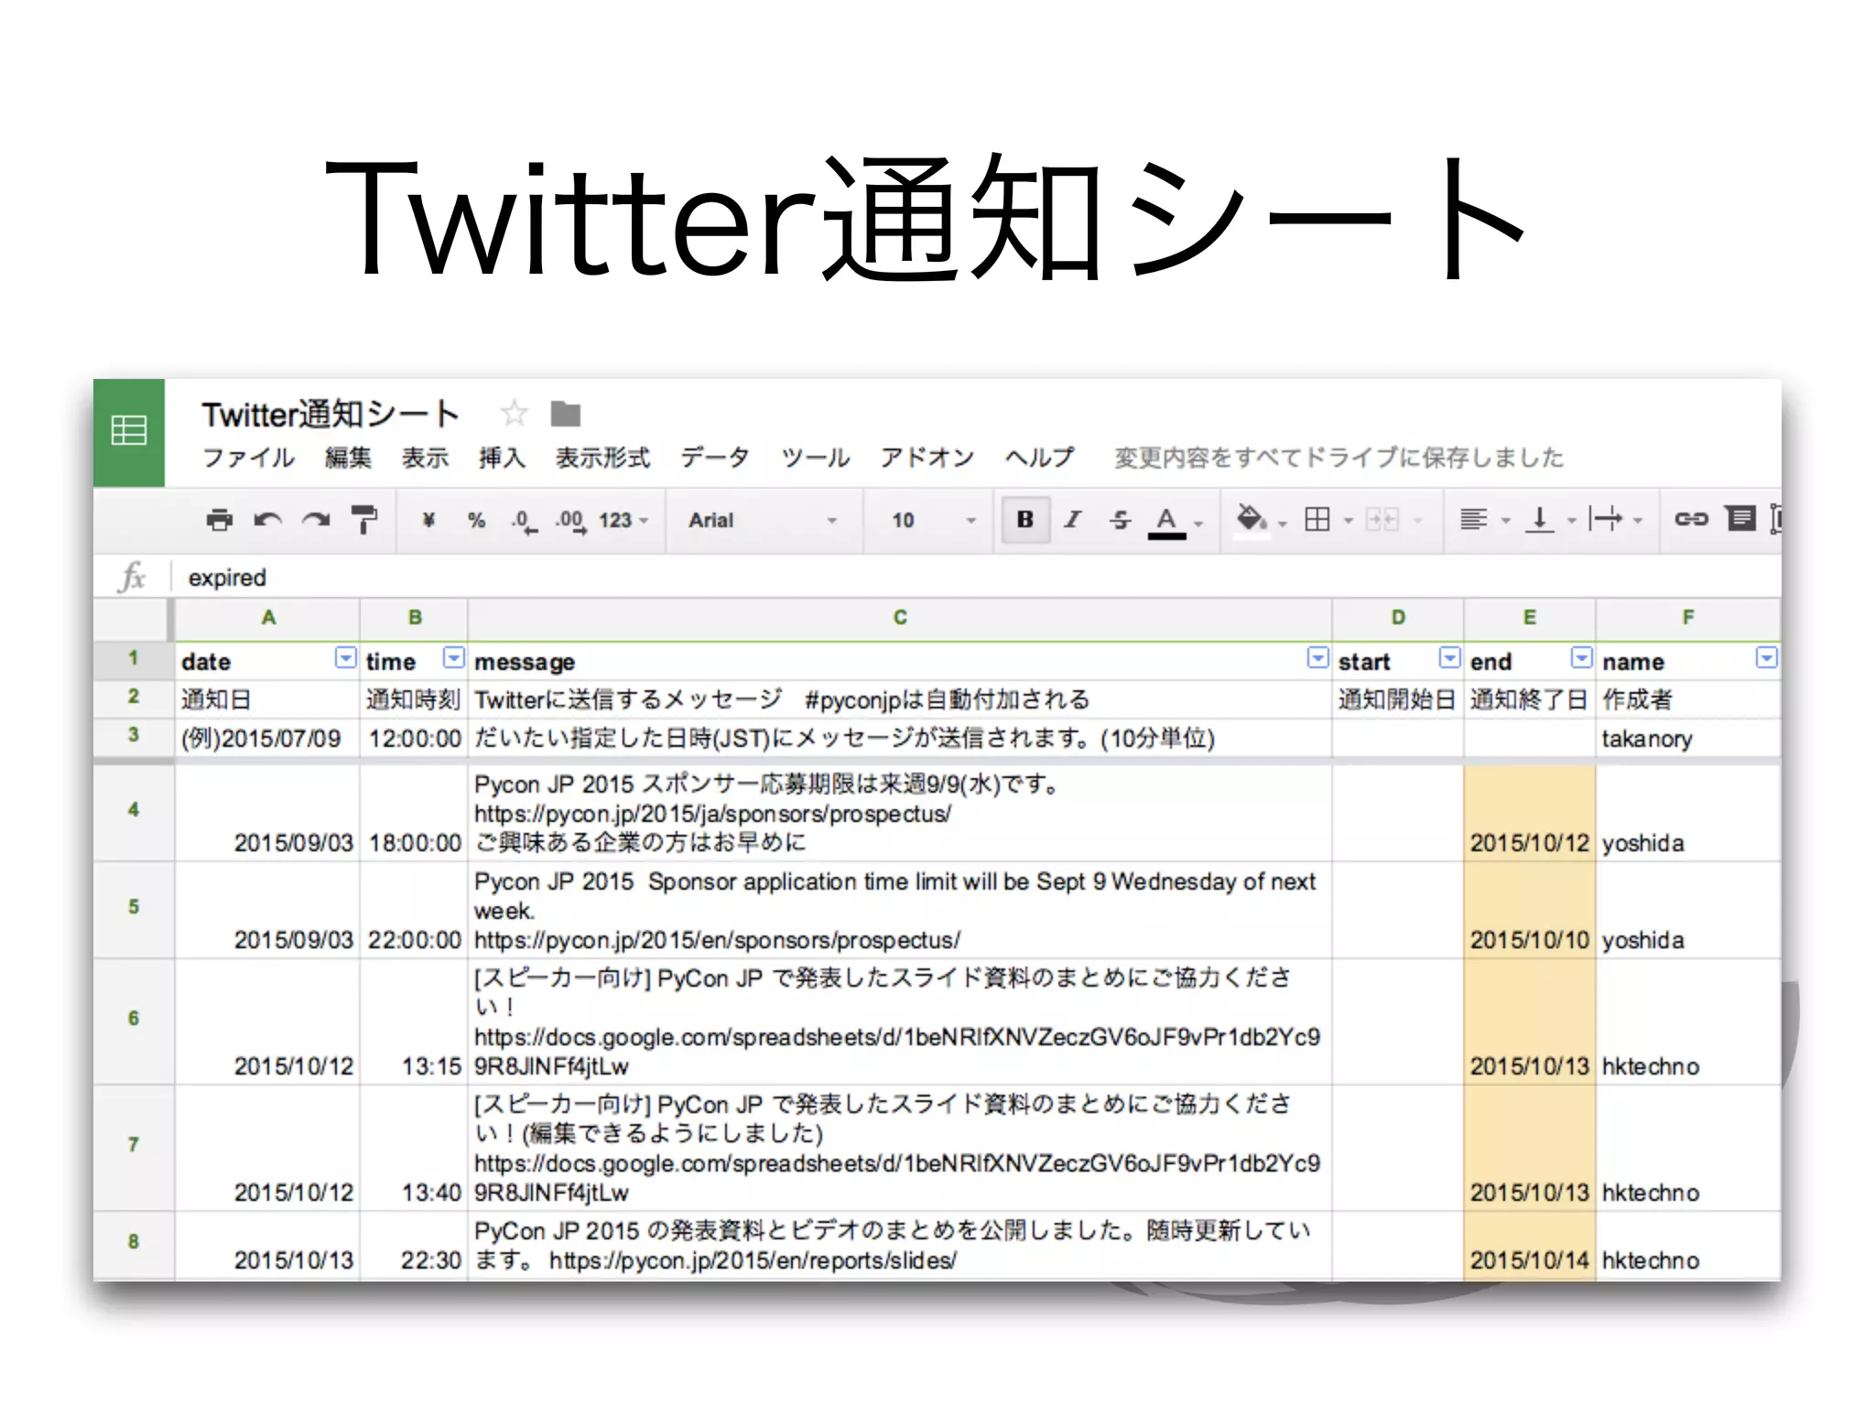Open the text color picker
1875x1406 pixels.
[x=1175, y=522]
